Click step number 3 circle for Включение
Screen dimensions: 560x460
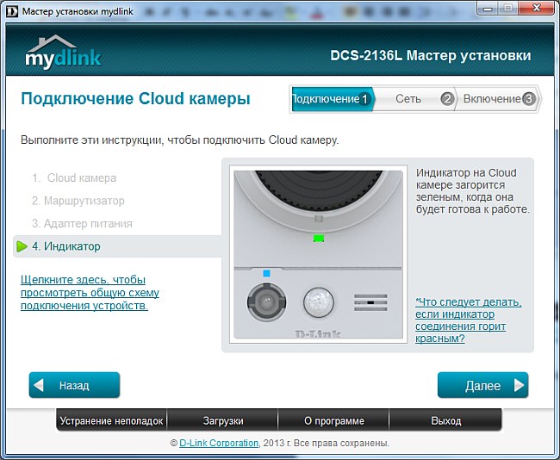point(528,99)
